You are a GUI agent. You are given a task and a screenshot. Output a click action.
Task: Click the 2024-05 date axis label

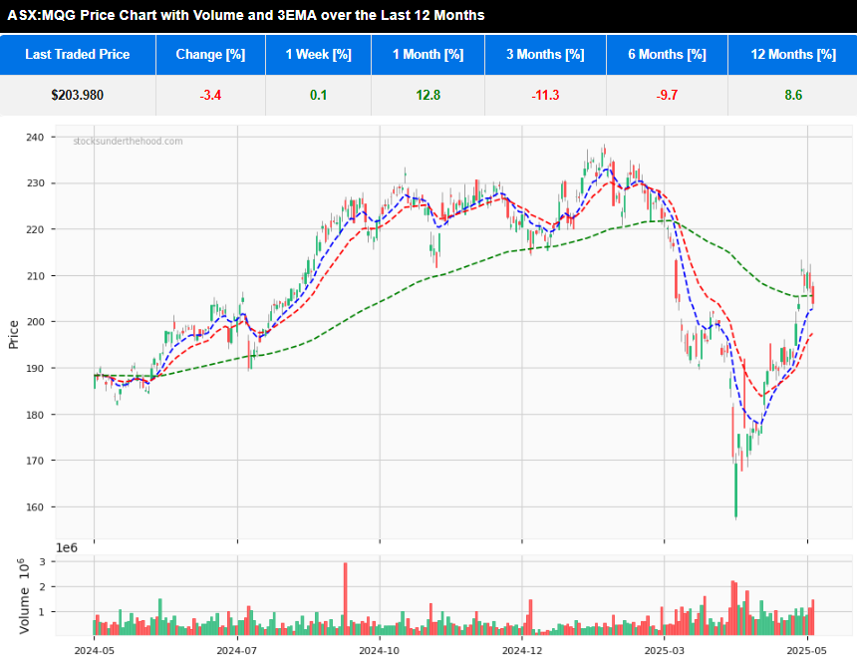point(94,650)
